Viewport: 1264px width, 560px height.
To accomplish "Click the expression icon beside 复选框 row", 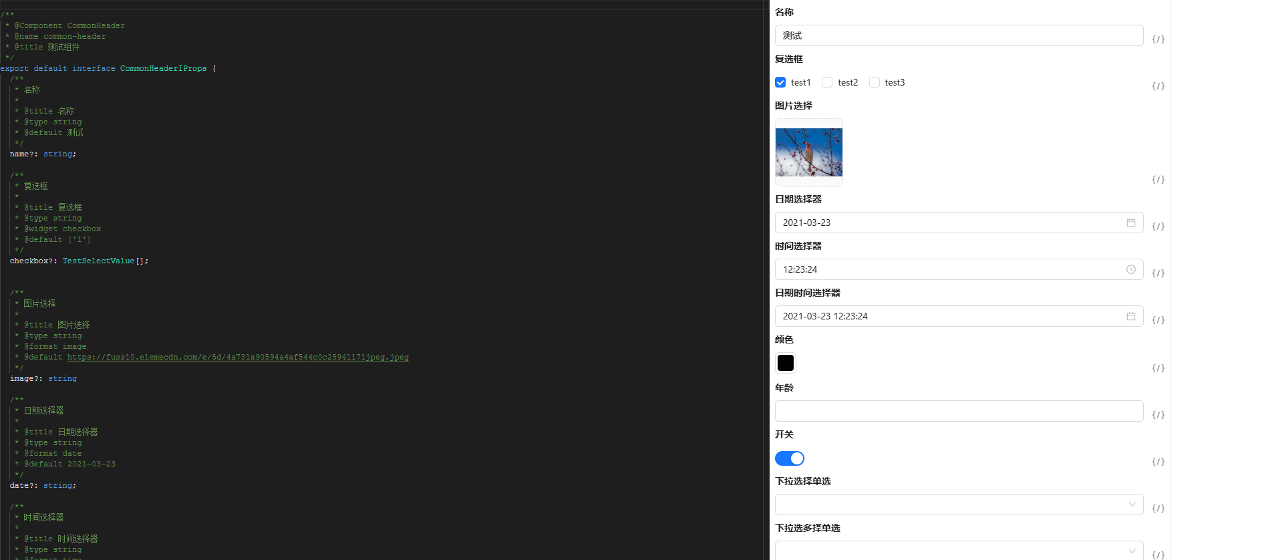I will click(x=1158, y=86).
